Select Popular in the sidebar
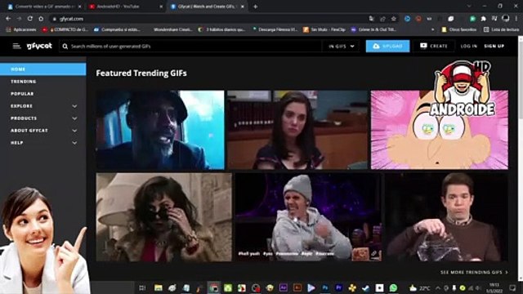Image resolution: width=523 pixels, height=294 pixels. [22, 94]
